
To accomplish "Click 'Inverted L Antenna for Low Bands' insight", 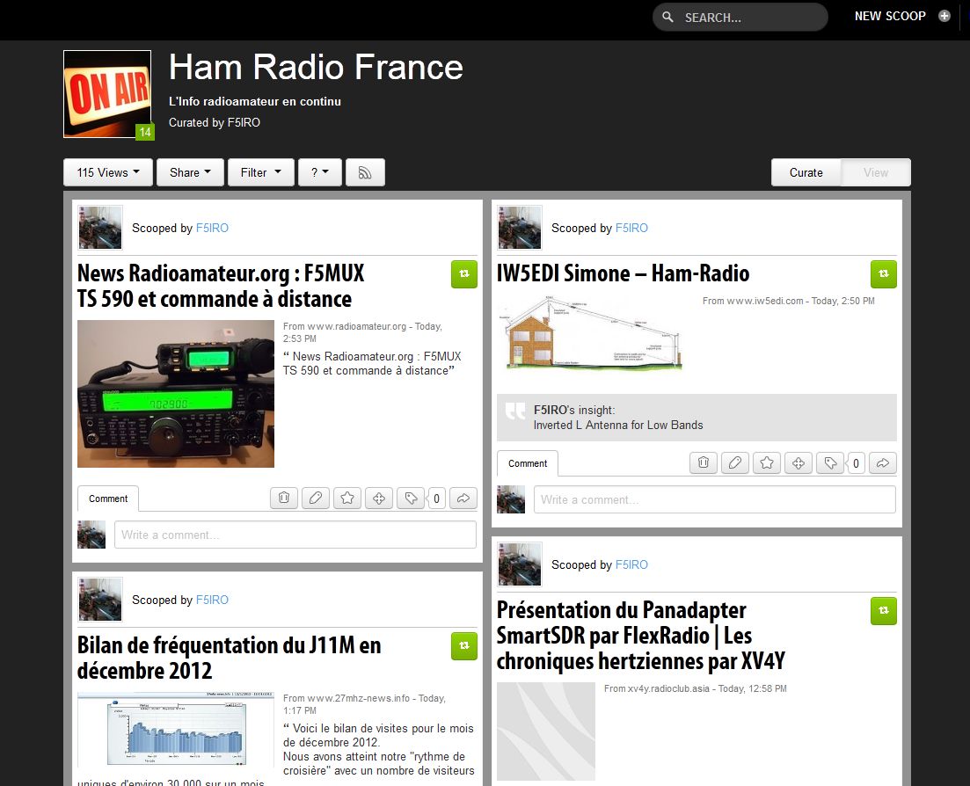I will (x=618, y=426).
